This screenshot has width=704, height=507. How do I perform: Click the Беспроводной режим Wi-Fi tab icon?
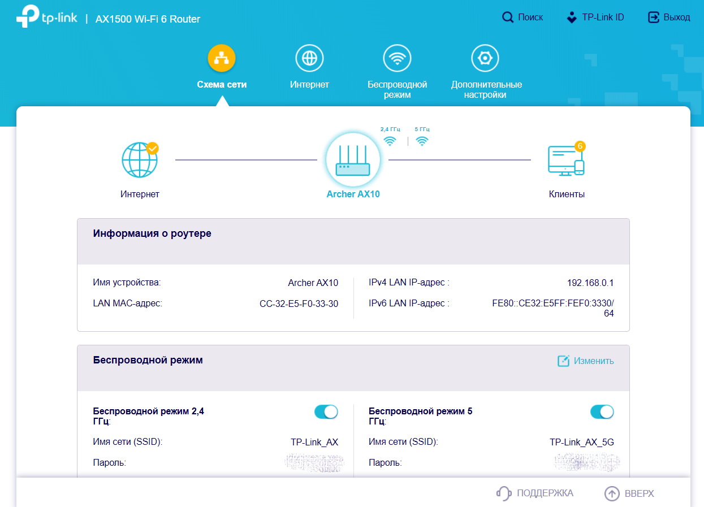(x=397, y=58)
